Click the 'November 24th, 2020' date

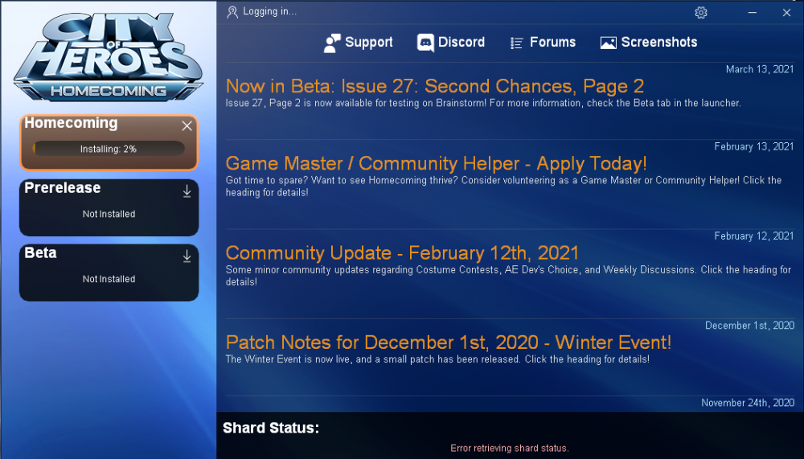click(748, 403)
